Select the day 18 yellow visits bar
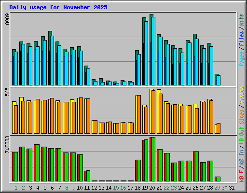Image resolution: width=247 pixels, height=193 pixels. point(136,114)
